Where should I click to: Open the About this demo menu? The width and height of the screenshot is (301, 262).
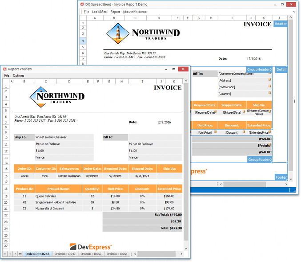point(135,12)
